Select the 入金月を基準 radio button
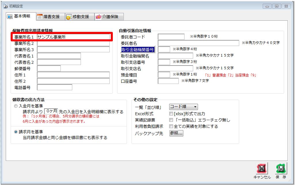 point(16,106)
